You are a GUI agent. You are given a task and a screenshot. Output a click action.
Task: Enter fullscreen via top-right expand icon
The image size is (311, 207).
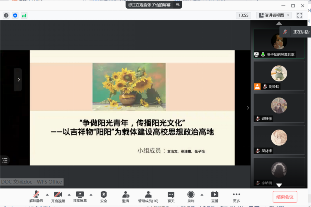pyautogui.click(x=300, y=15)
